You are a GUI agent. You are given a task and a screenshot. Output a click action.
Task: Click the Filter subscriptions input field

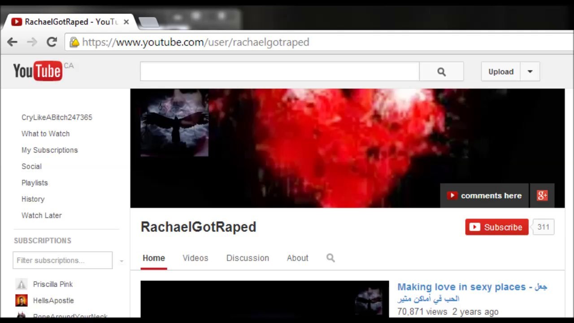coord(63,260)
